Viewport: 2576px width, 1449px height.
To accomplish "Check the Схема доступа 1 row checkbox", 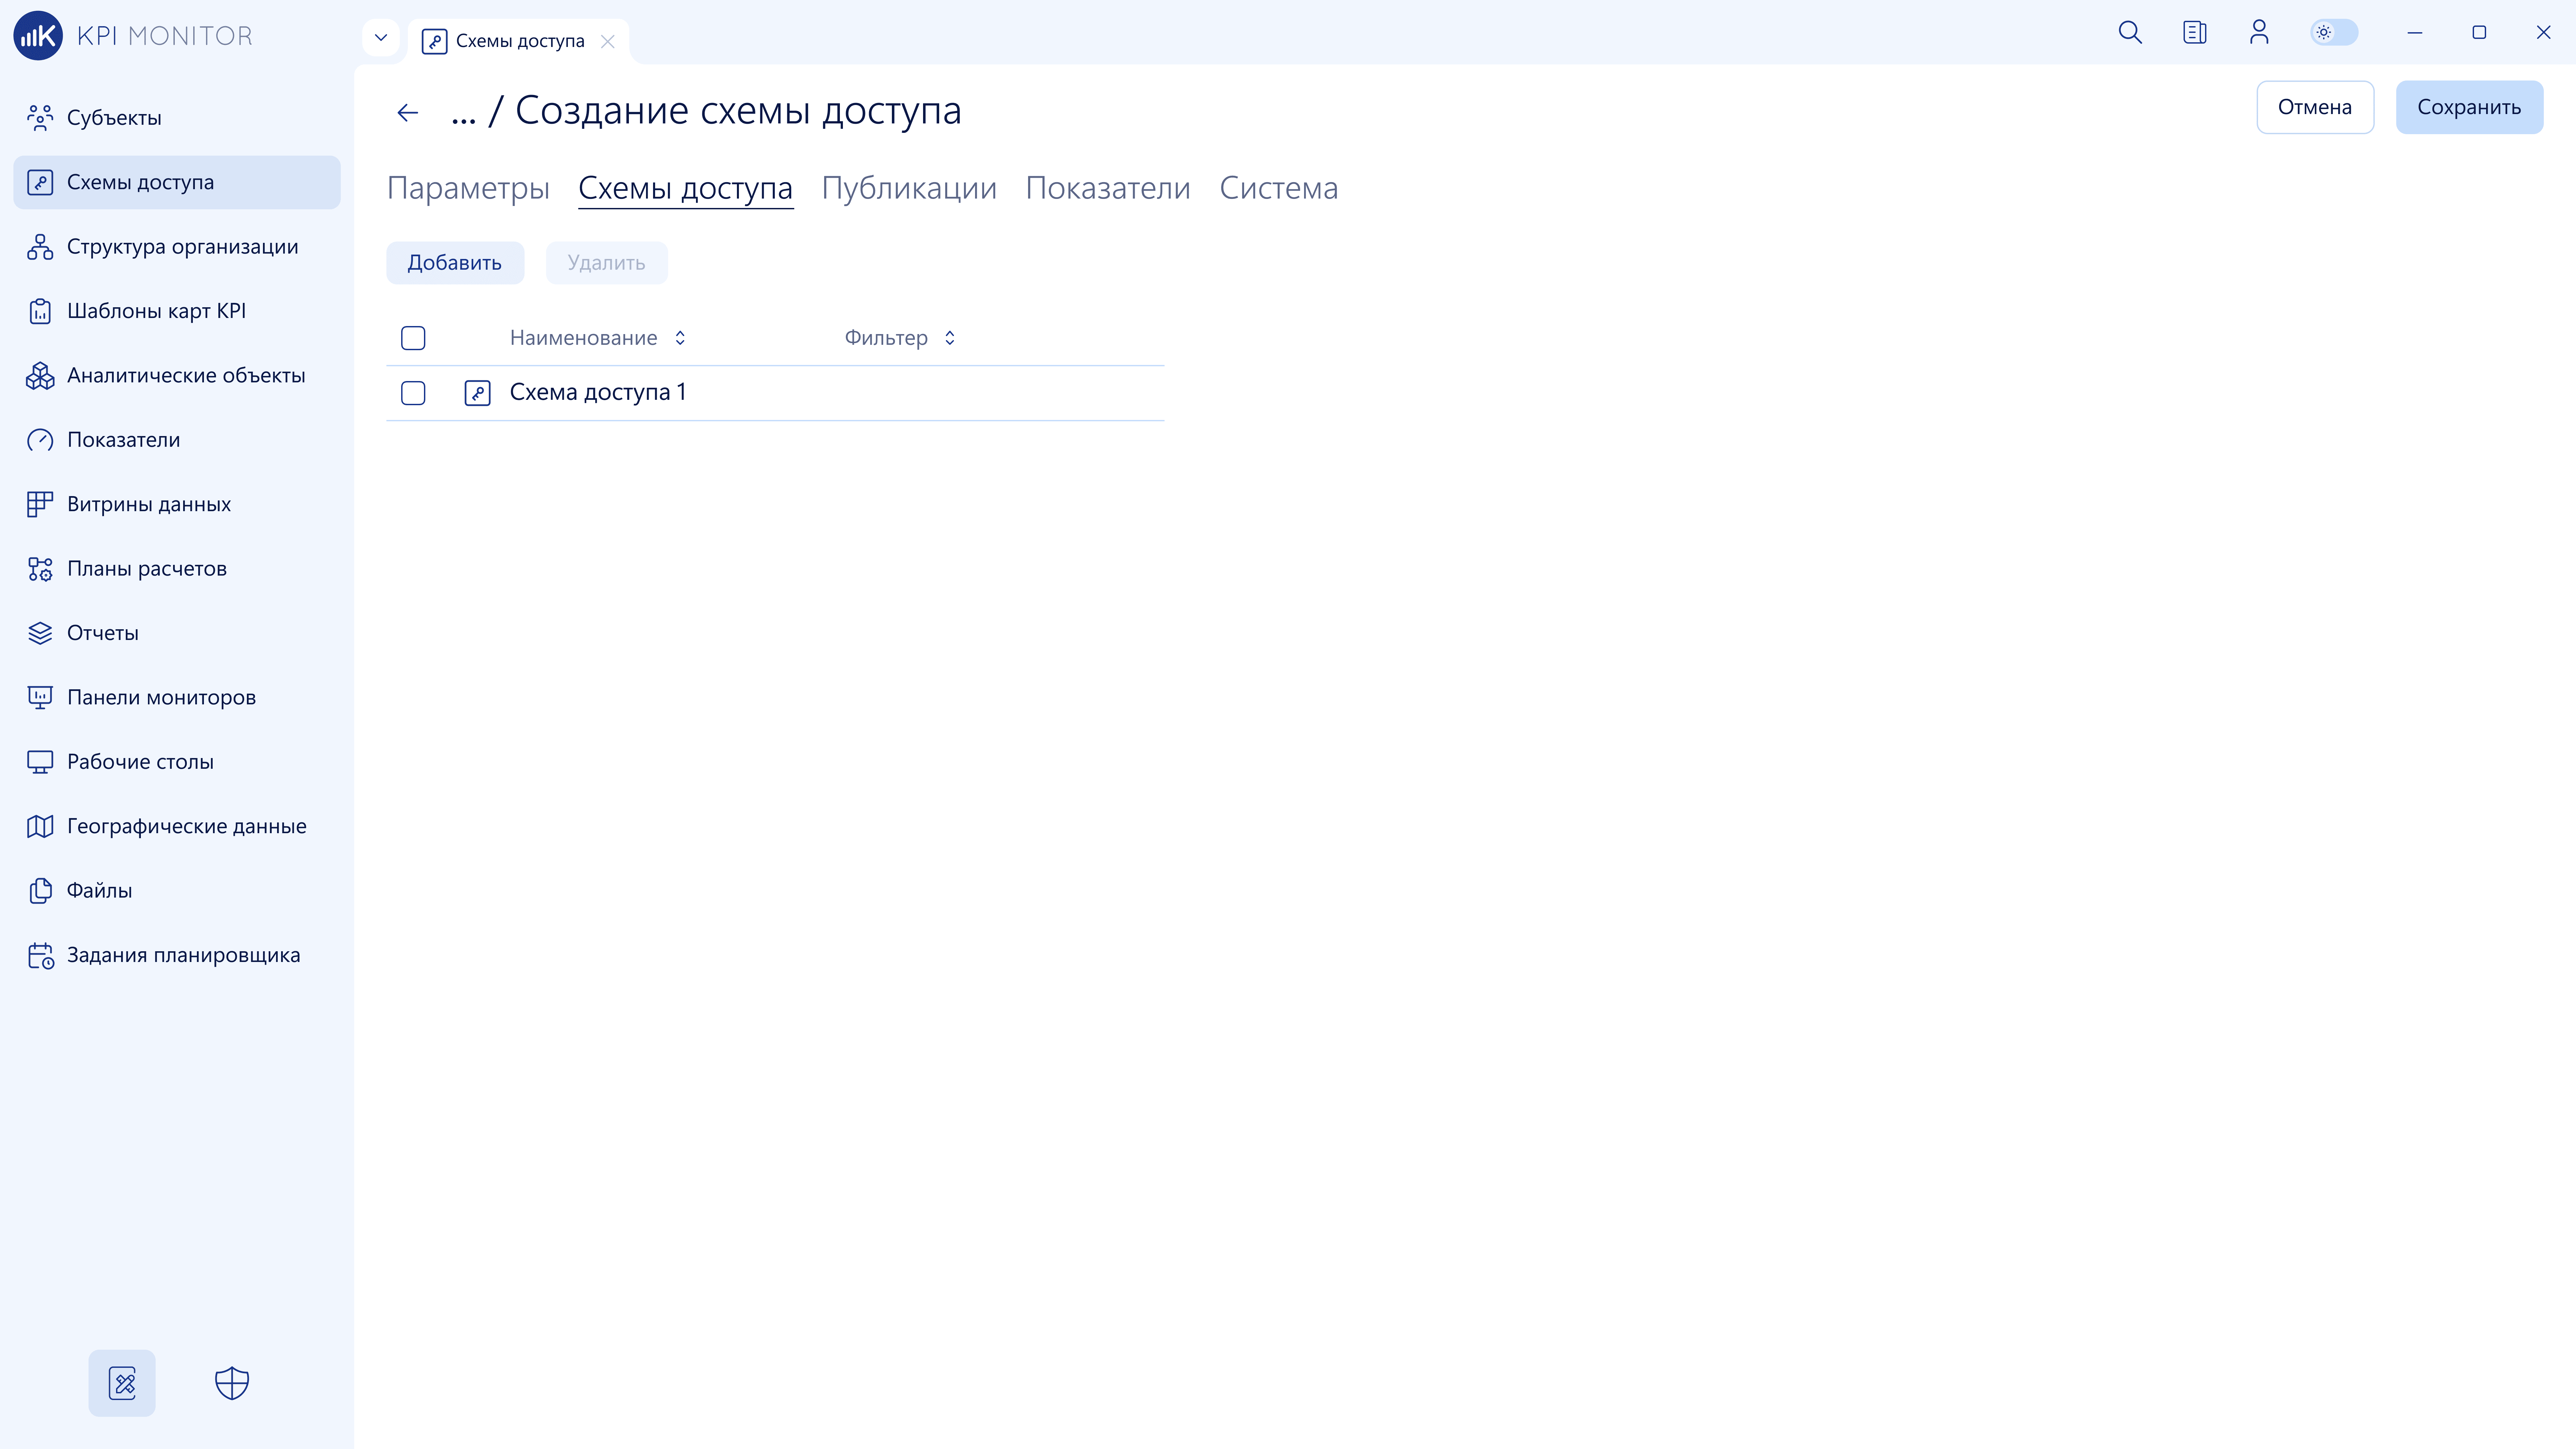I will coord(413,393).
